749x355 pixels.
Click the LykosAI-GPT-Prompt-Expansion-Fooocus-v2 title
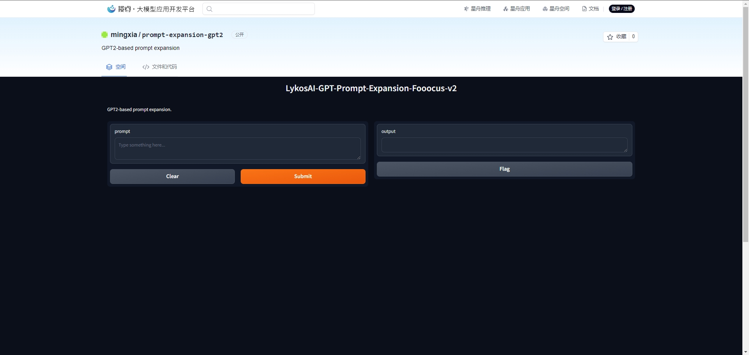[371, 88]
